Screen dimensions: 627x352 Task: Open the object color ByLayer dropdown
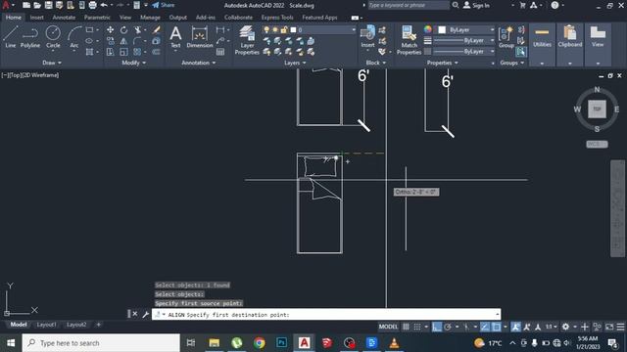[492, 30]
